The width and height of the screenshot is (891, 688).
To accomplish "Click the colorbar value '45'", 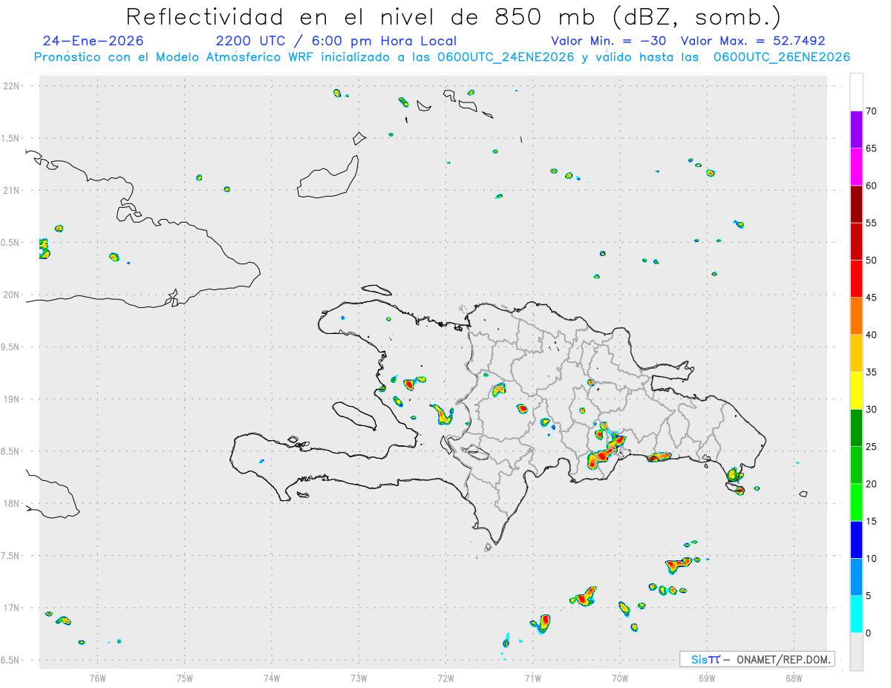I will click(x=871, y=298).
